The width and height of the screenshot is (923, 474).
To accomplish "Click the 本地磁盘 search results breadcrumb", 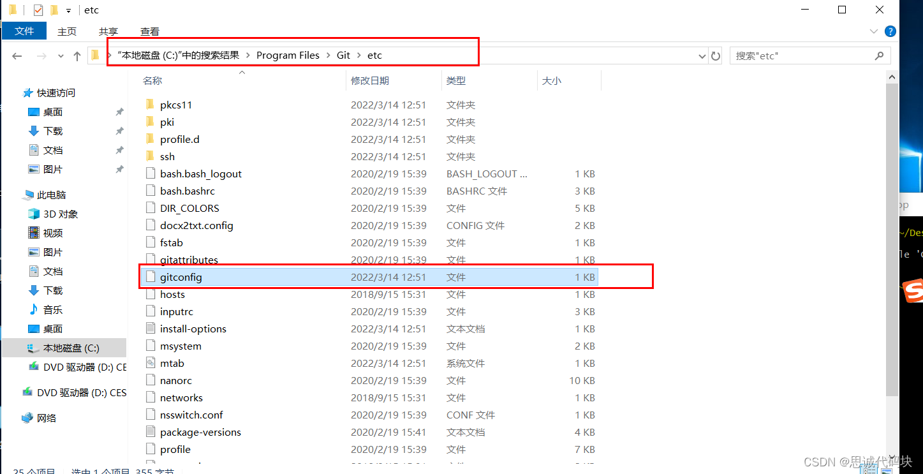I will tap(179, 56).
